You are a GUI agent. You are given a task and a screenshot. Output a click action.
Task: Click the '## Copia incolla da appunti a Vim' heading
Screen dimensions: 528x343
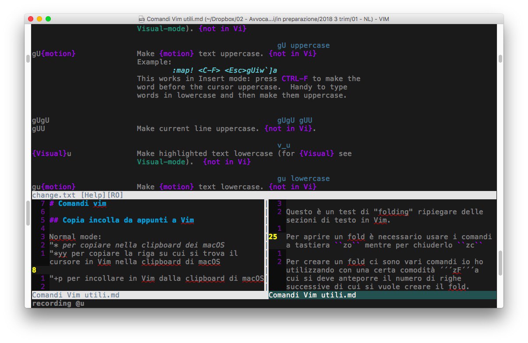coord(122,220)
